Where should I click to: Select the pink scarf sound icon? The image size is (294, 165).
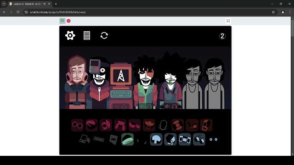coord(135,125)
